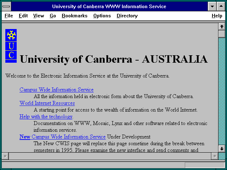Click the vertical scrollbar track below the thumb
The image size is (227, 170).
coord(222,91)
